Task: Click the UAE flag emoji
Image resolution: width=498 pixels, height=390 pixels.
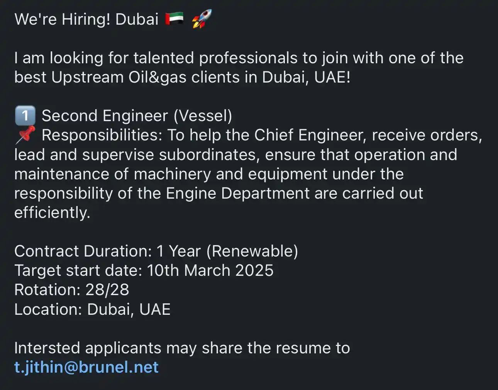Action: coord(174,19)
